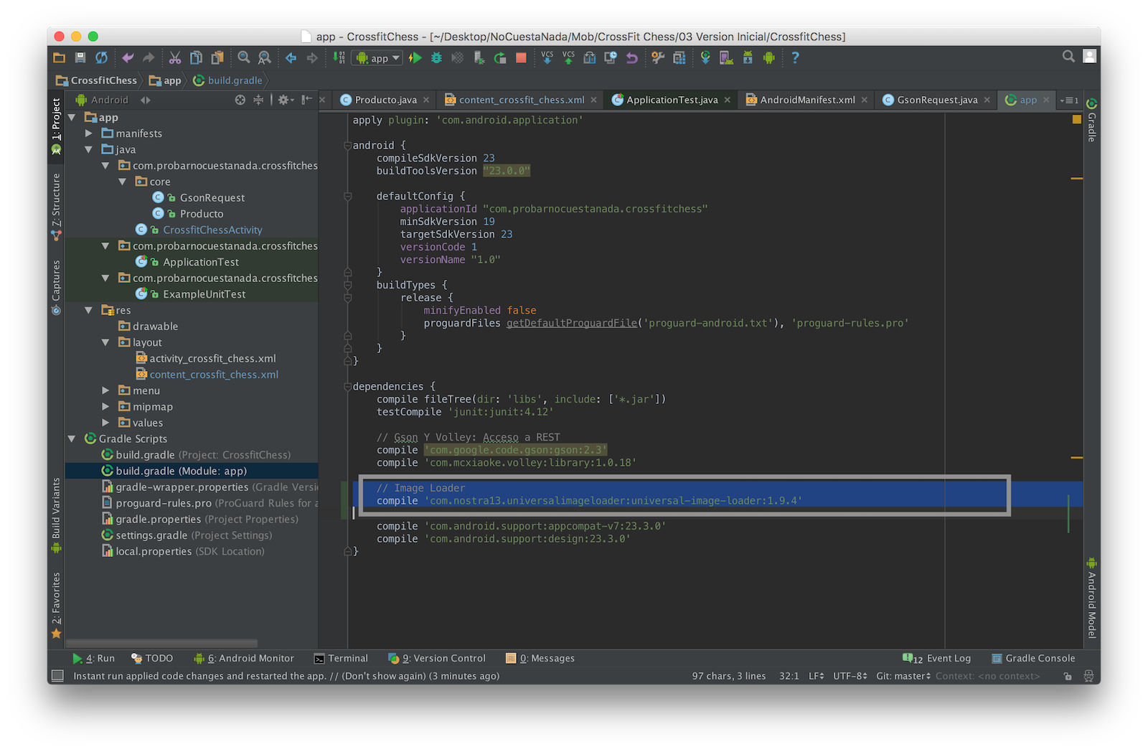Click the Copy toolbar icon
1148x752 pixels.
(x=196, y=58)
